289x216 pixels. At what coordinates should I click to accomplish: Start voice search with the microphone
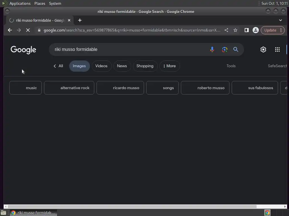tap(212, 49)
